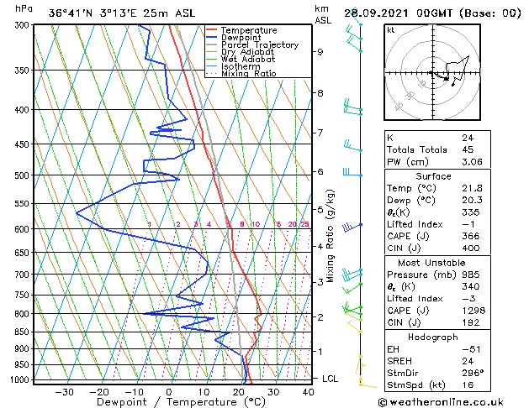
Task: Click the mixing ratio line label 10
Action: [256, 224]
